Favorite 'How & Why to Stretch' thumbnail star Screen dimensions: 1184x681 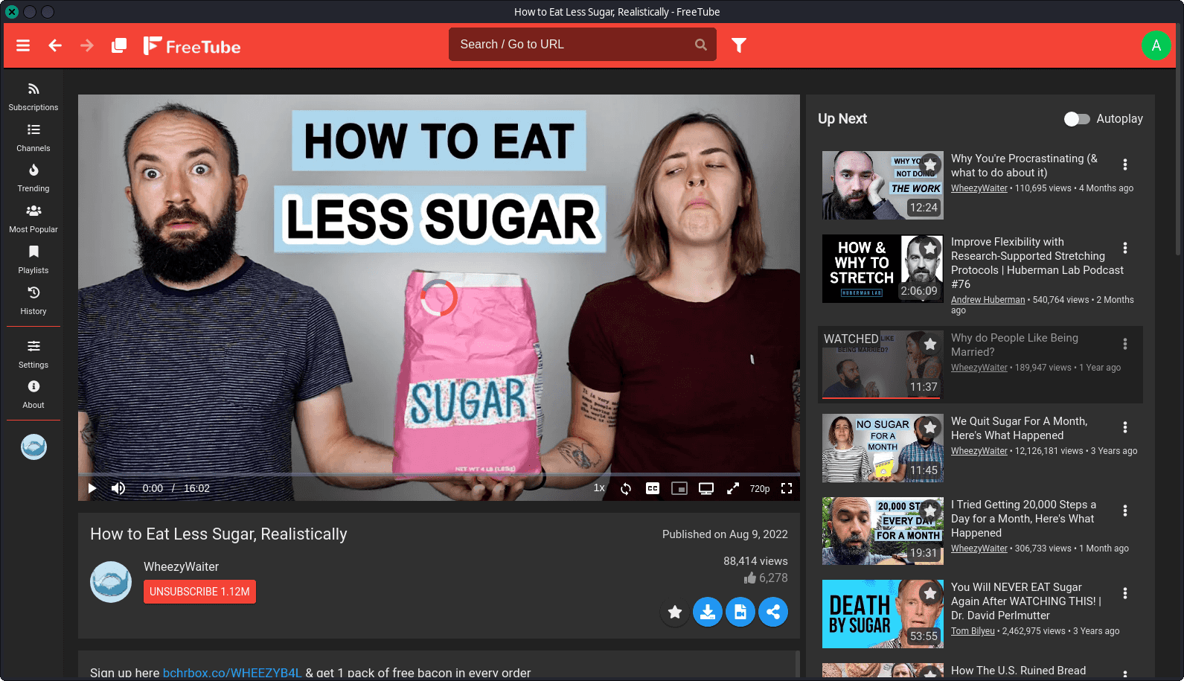(930, 248)
